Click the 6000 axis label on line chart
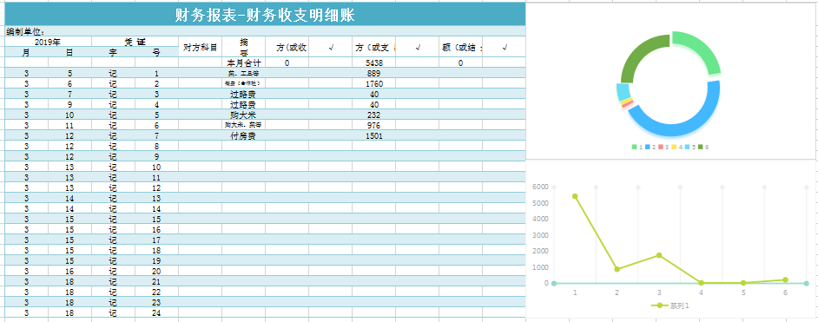This screenshot has width=818, height=322. tap(540, 187)
